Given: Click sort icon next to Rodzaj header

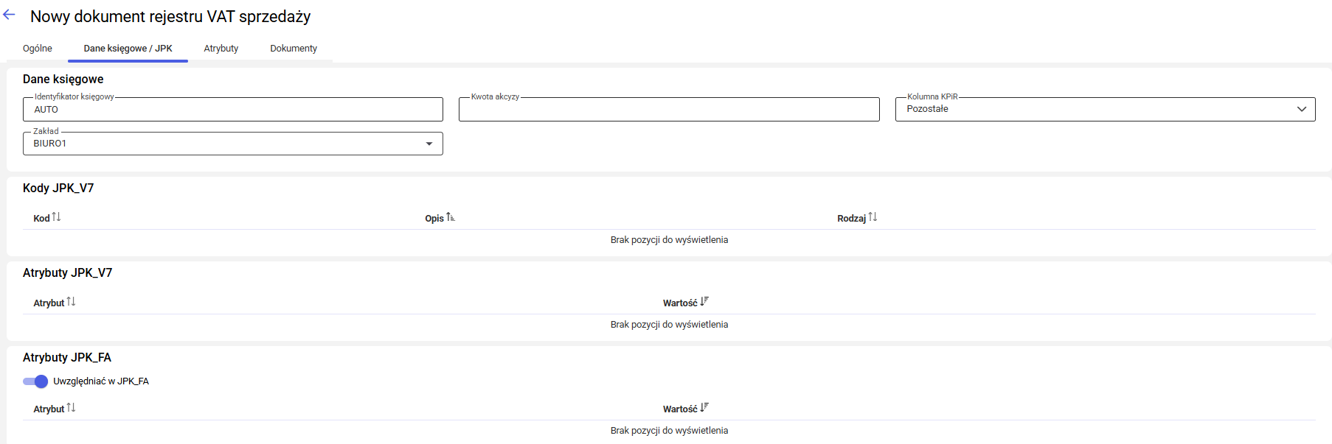Looking at the screenshot, I should [x=873, y=217].
